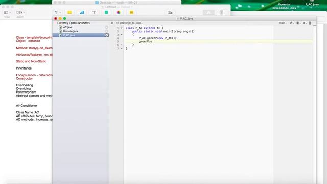Click 'Class Name :AC' in Pages document
This screenshot has width=327, height=184.
(x=27, y=112)
